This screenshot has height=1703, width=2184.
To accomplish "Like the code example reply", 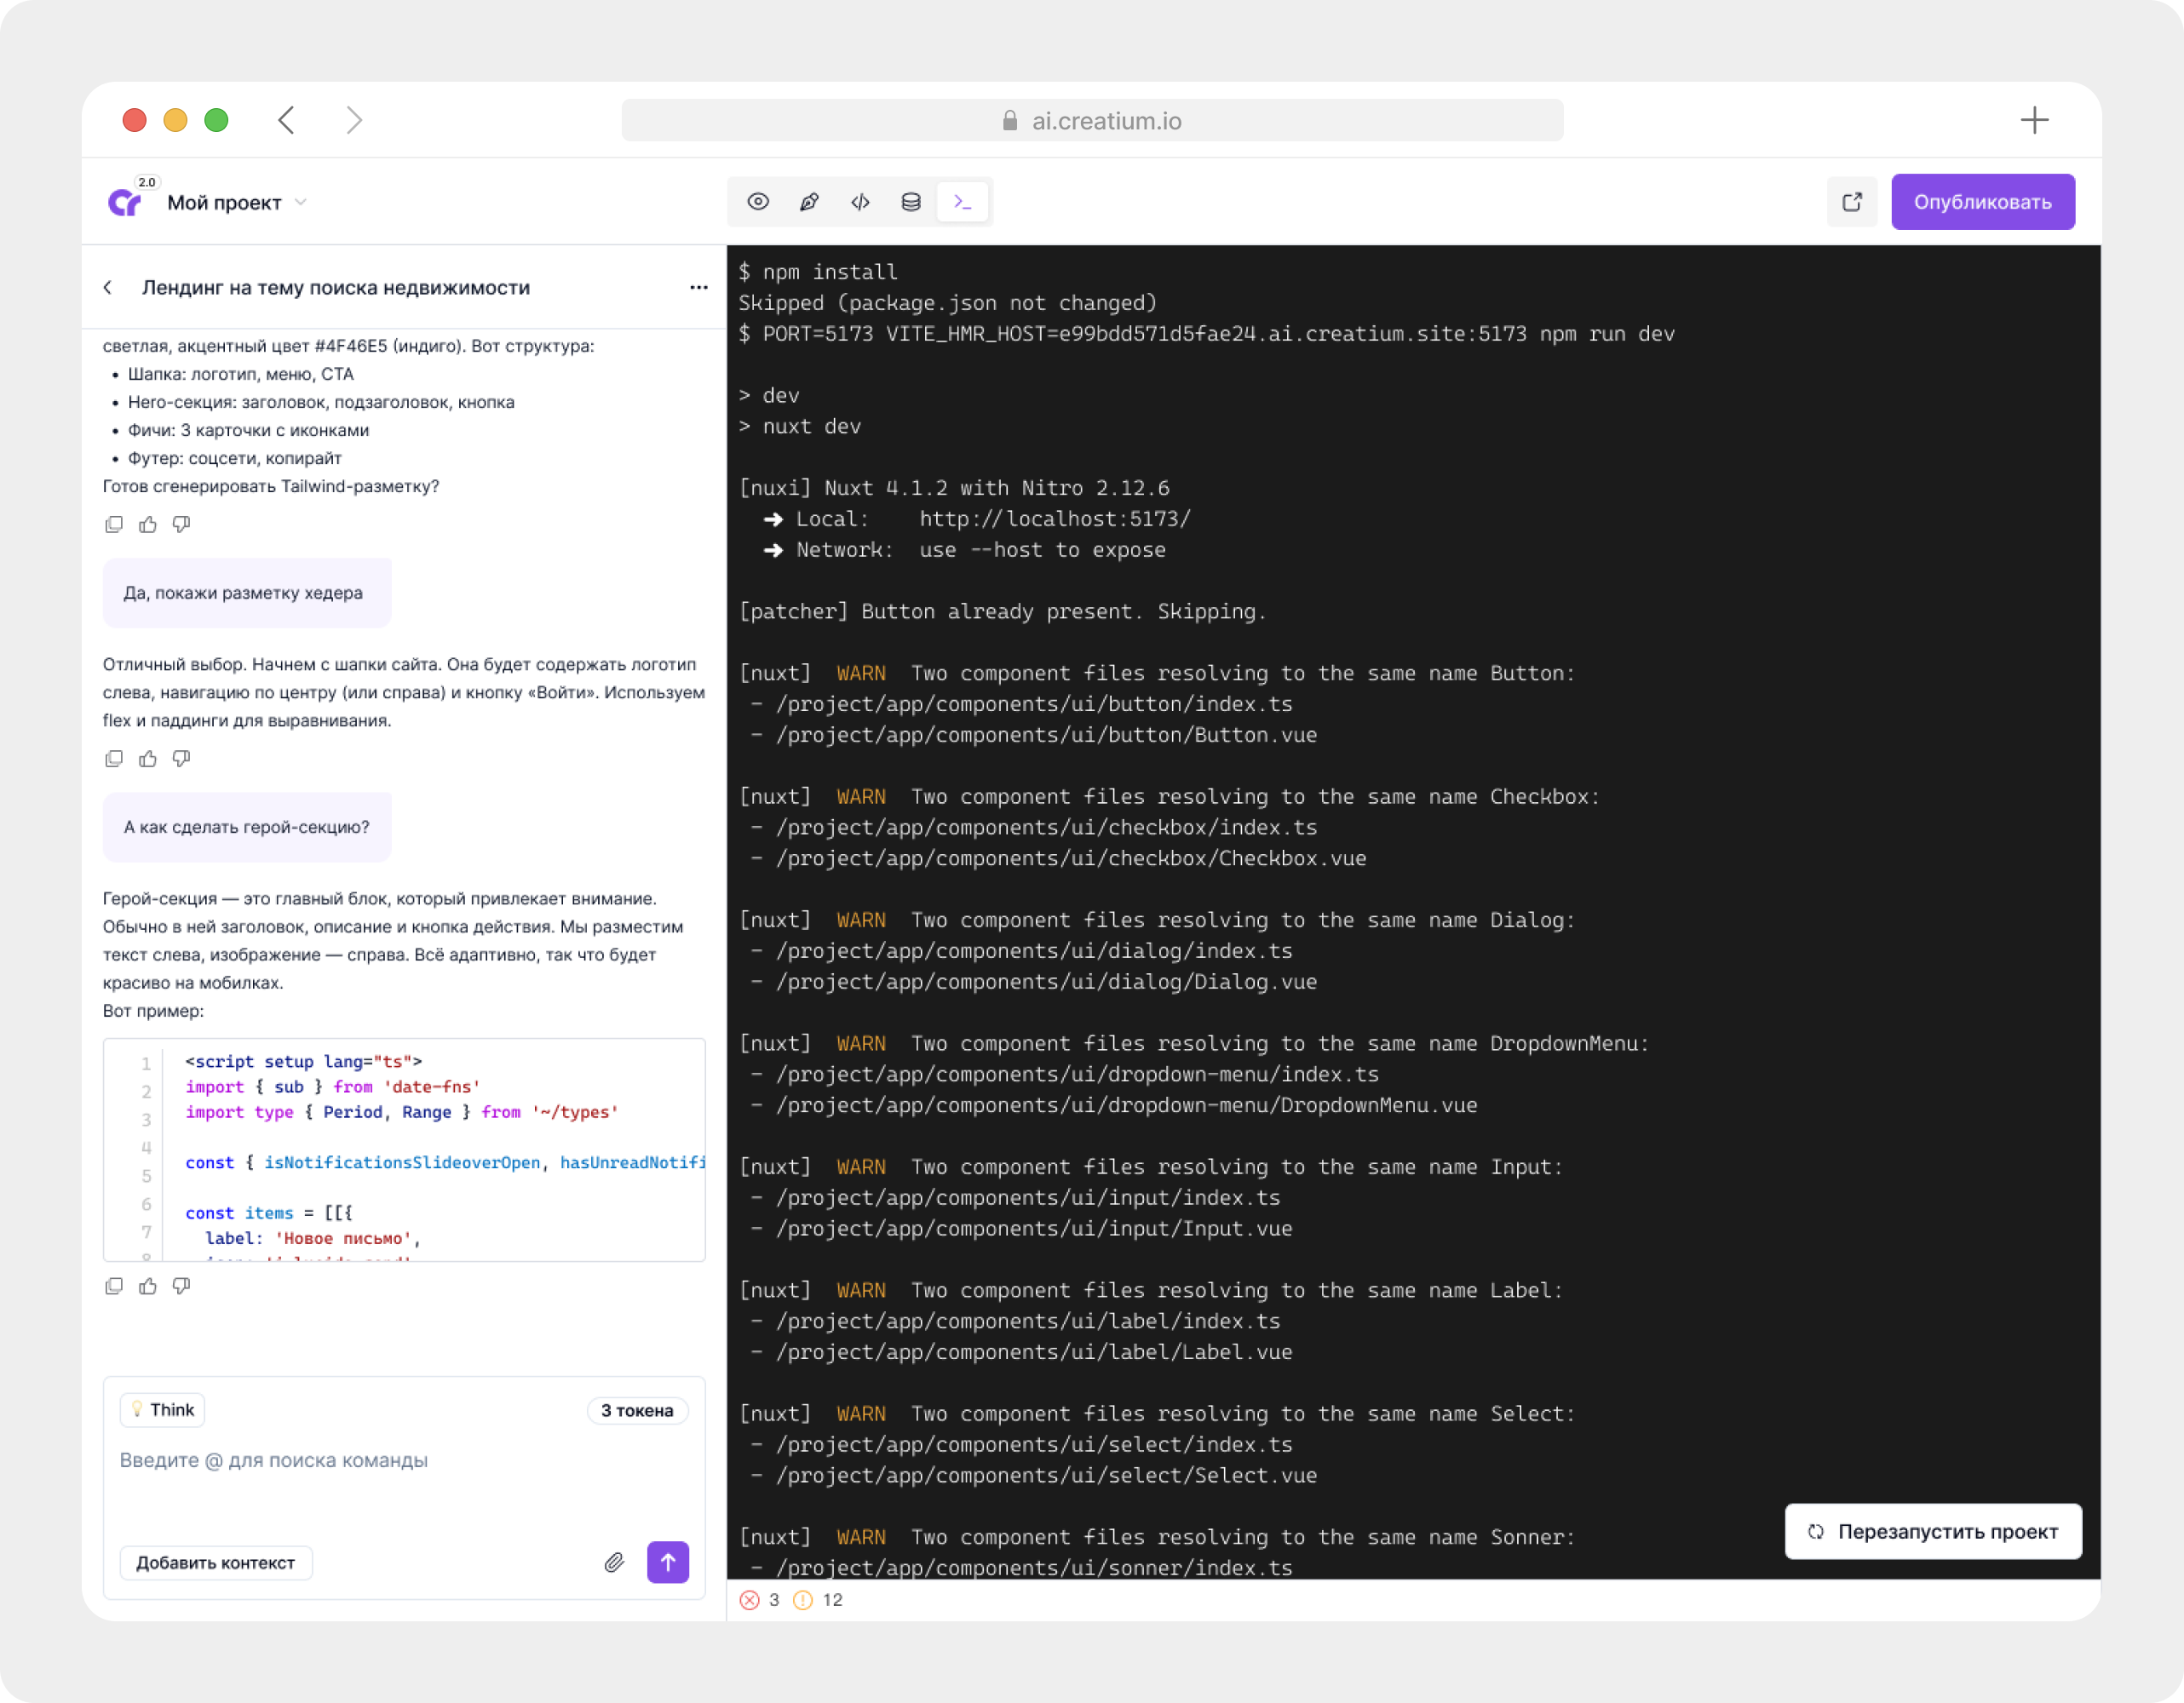I will pos(148,1287).
